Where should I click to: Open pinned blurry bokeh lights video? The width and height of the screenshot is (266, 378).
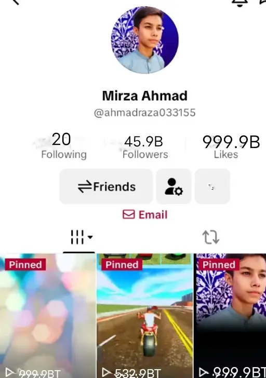tap(48, 315)
